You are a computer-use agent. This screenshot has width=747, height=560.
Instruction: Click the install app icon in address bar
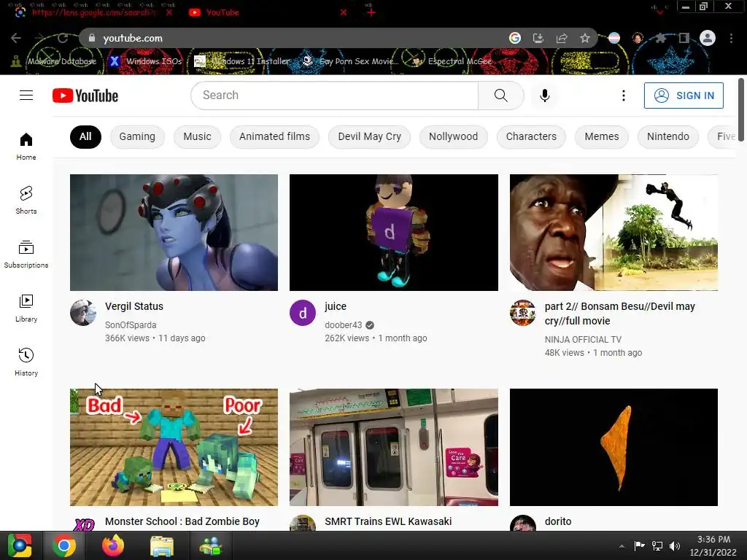[538, 38]
